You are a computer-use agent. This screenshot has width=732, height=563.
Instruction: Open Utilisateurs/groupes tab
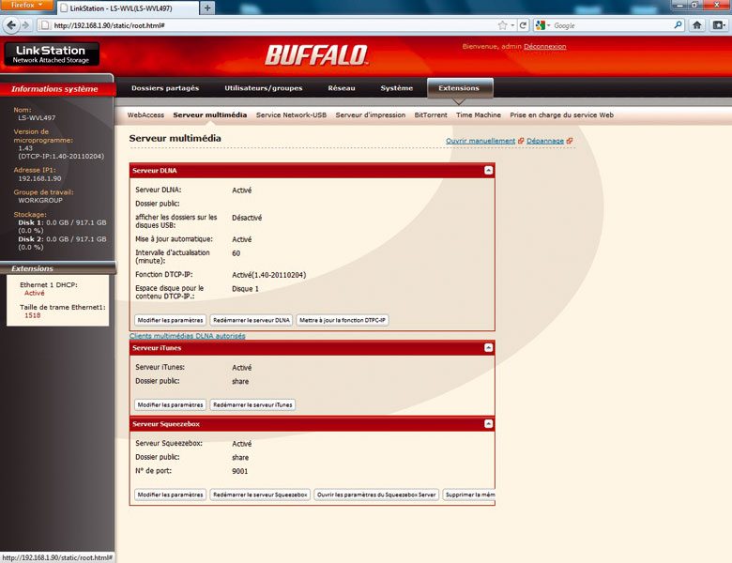pyautogui.click(x=264, y=88)
